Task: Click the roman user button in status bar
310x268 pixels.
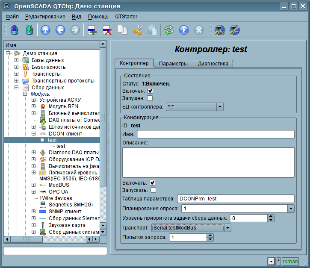Action: tap(290, 262)
